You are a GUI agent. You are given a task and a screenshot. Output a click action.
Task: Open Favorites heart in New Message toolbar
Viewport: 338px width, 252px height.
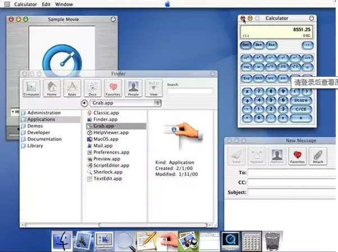[298, 156]
